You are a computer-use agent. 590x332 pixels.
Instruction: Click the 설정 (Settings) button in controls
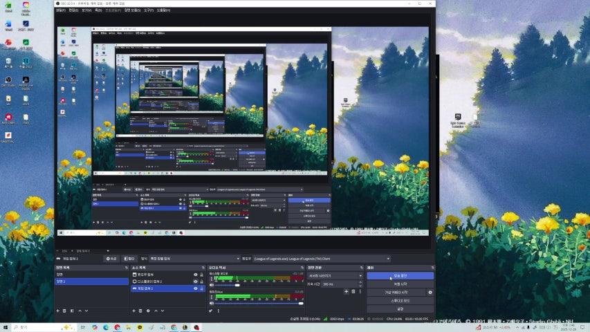pyautogui.click(x=400, y=308)
